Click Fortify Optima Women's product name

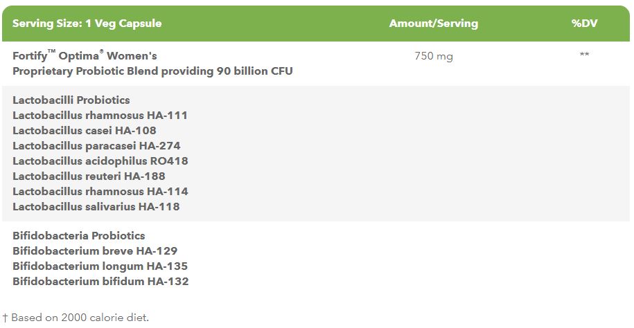click(80, 55)
